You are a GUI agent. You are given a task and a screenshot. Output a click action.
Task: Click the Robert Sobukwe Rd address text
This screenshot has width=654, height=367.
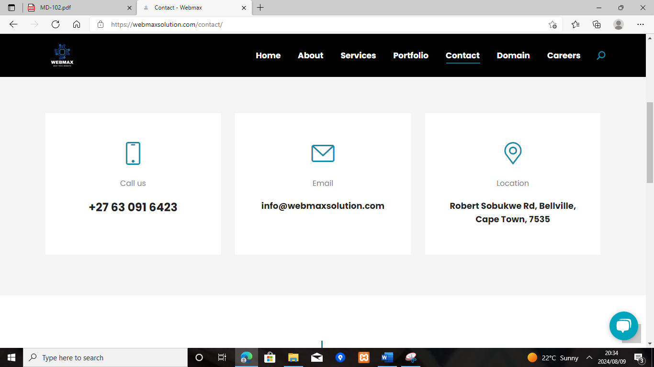(513, 213)
